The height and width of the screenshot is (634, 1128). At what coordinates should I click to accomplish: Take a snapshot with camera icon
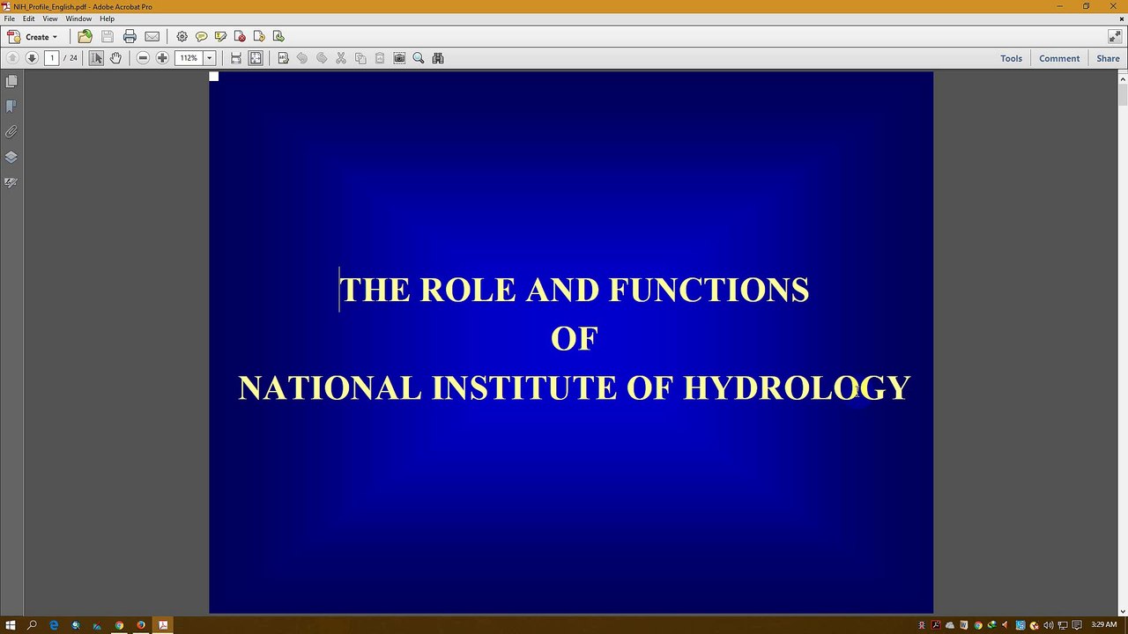[x=399, y=58]
